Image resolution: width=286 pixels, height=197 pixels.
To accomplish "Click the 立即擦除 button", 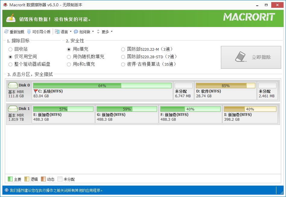I will (x=251, y=57).
